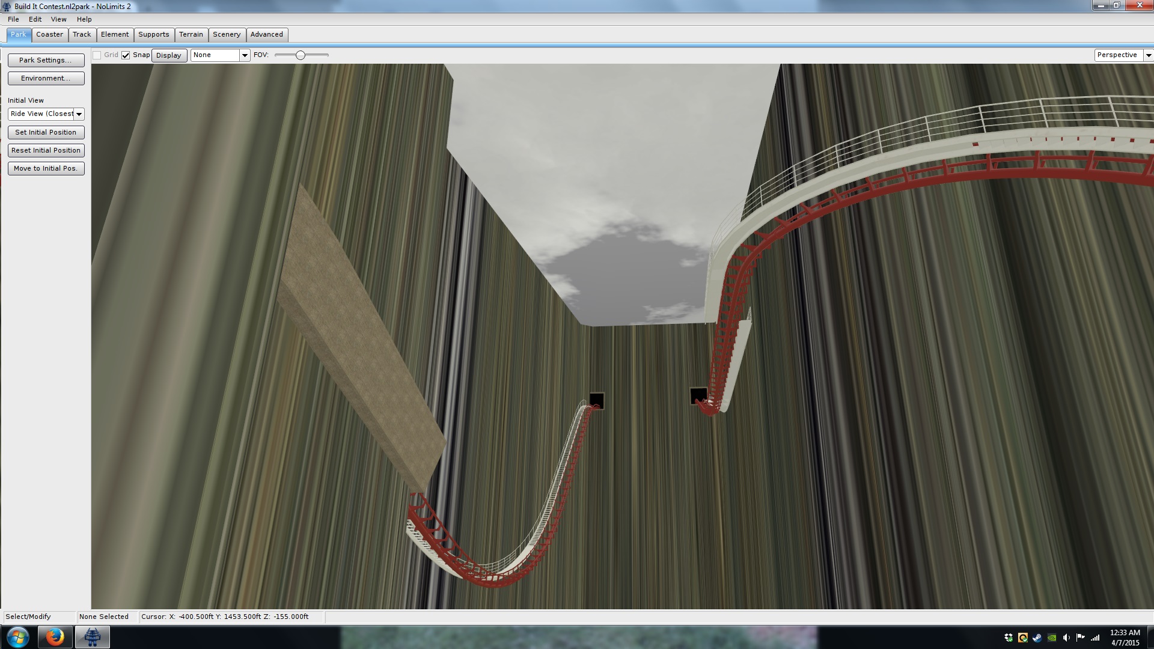Image resolution: width=1154 pixels, height=649 pixels.
Task: Enable the Grid checkbox
Action: point(97,55)
